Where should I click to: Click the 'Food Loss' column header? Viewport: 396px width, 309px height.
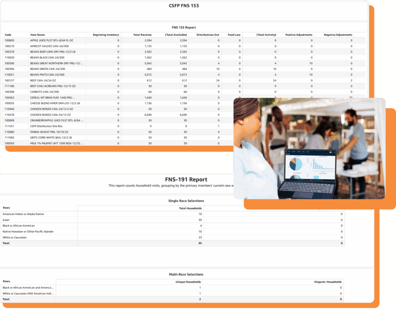(234, 35)
